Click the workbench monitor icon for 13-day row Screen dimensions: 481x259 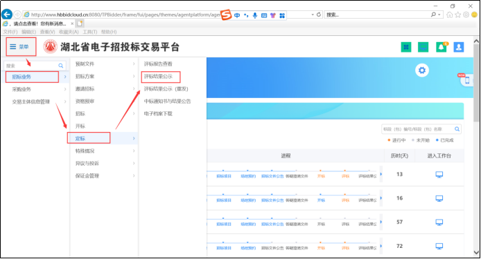[439, 175]
